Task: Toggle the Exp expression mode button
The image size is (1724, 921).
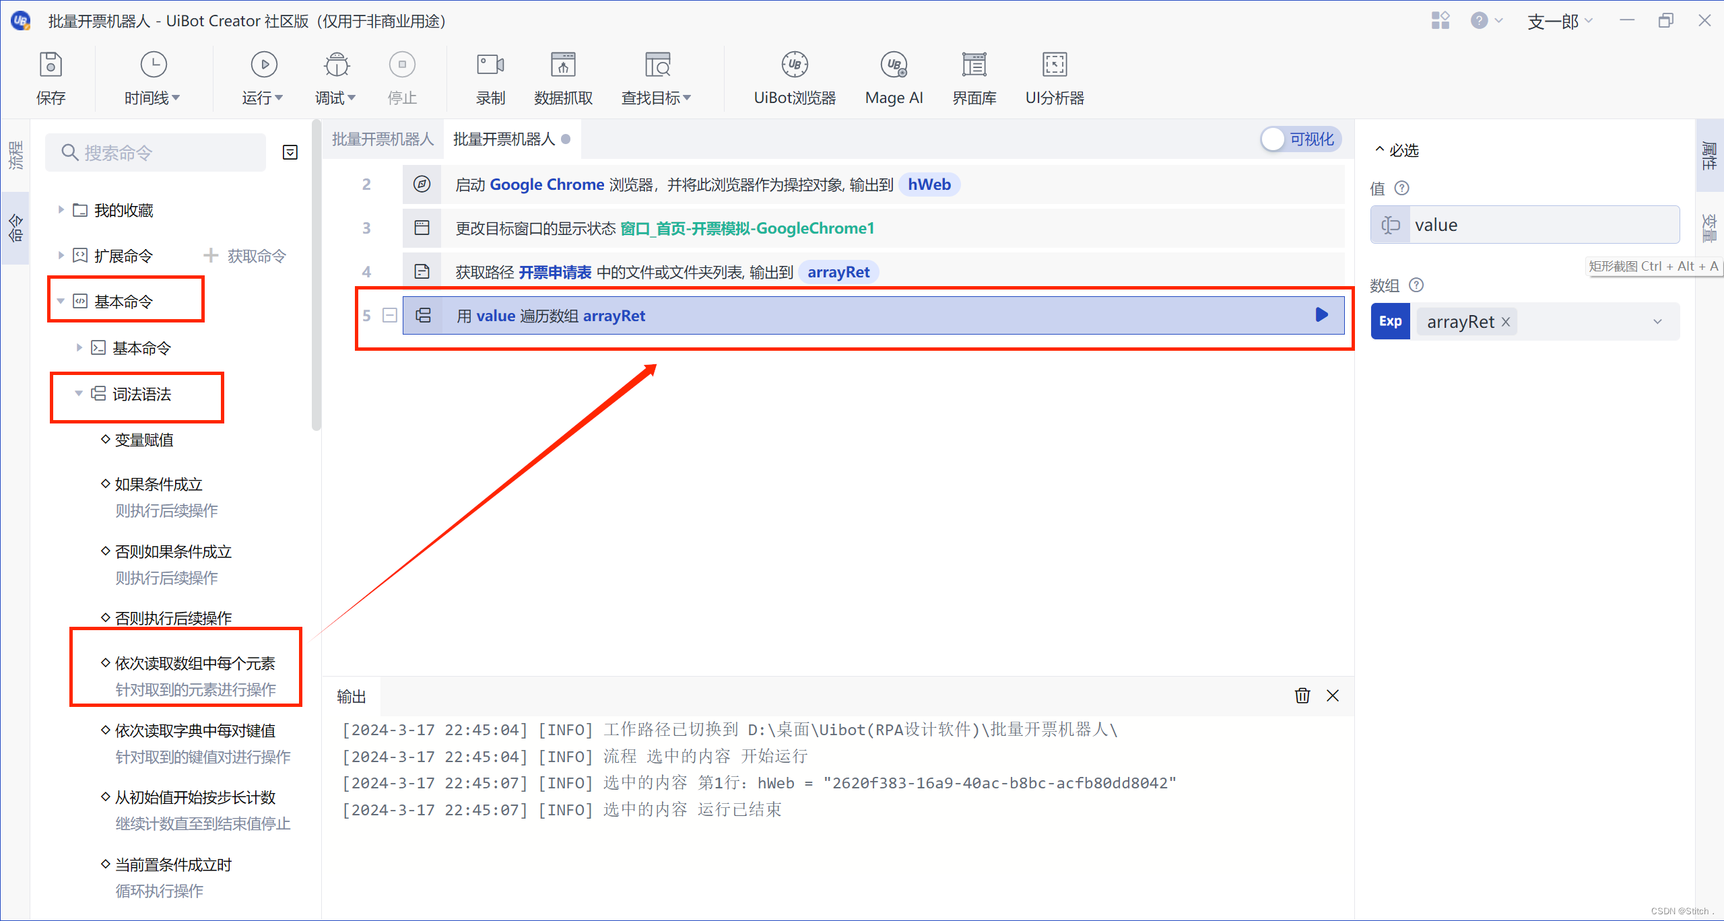Action: (x=1390, y=321)
